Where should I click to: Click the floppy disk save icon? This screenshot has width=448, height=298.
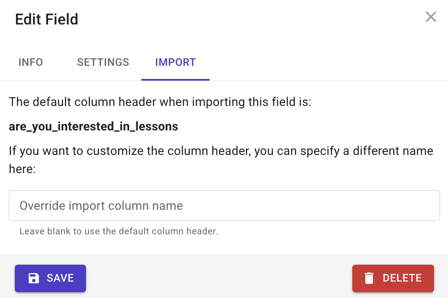point(34,278)
